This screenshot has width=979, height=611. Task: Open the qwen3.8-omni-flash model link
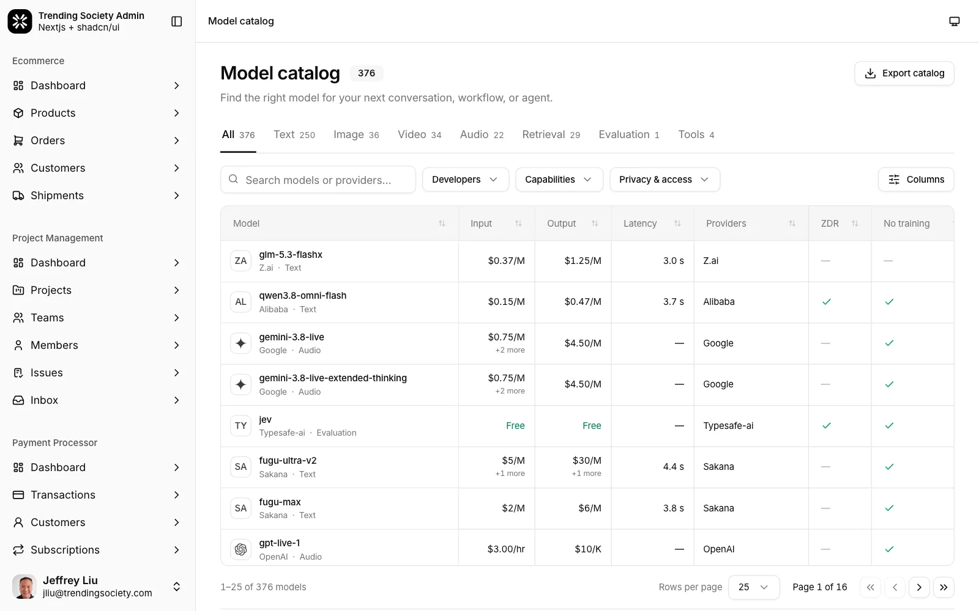[303, 296]
